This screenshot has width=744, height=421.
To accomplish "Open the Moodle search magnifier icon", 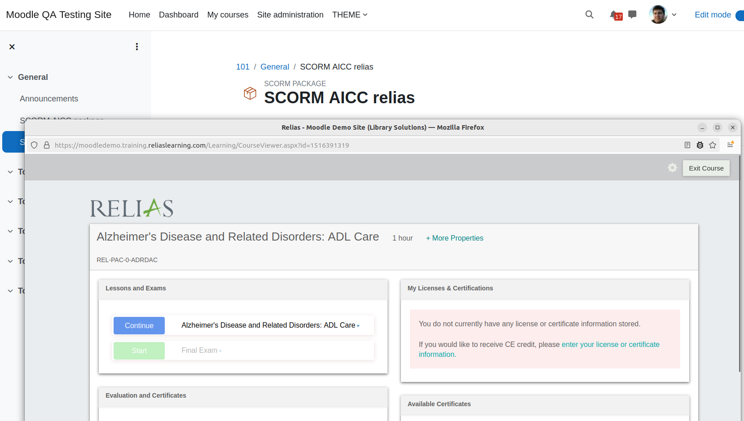I will (590, 15).
